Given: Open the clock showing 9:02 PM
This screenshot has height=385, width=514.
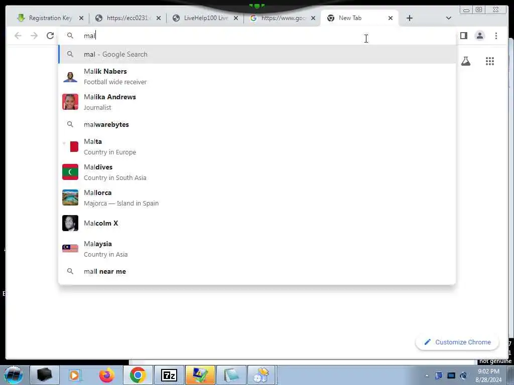Looking at the screenshot, I should [488, 375].
